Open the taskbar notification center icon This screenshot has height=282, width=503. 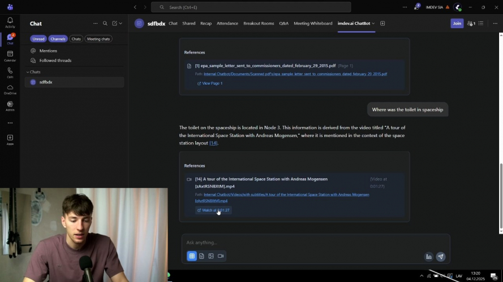coord(494,276)
